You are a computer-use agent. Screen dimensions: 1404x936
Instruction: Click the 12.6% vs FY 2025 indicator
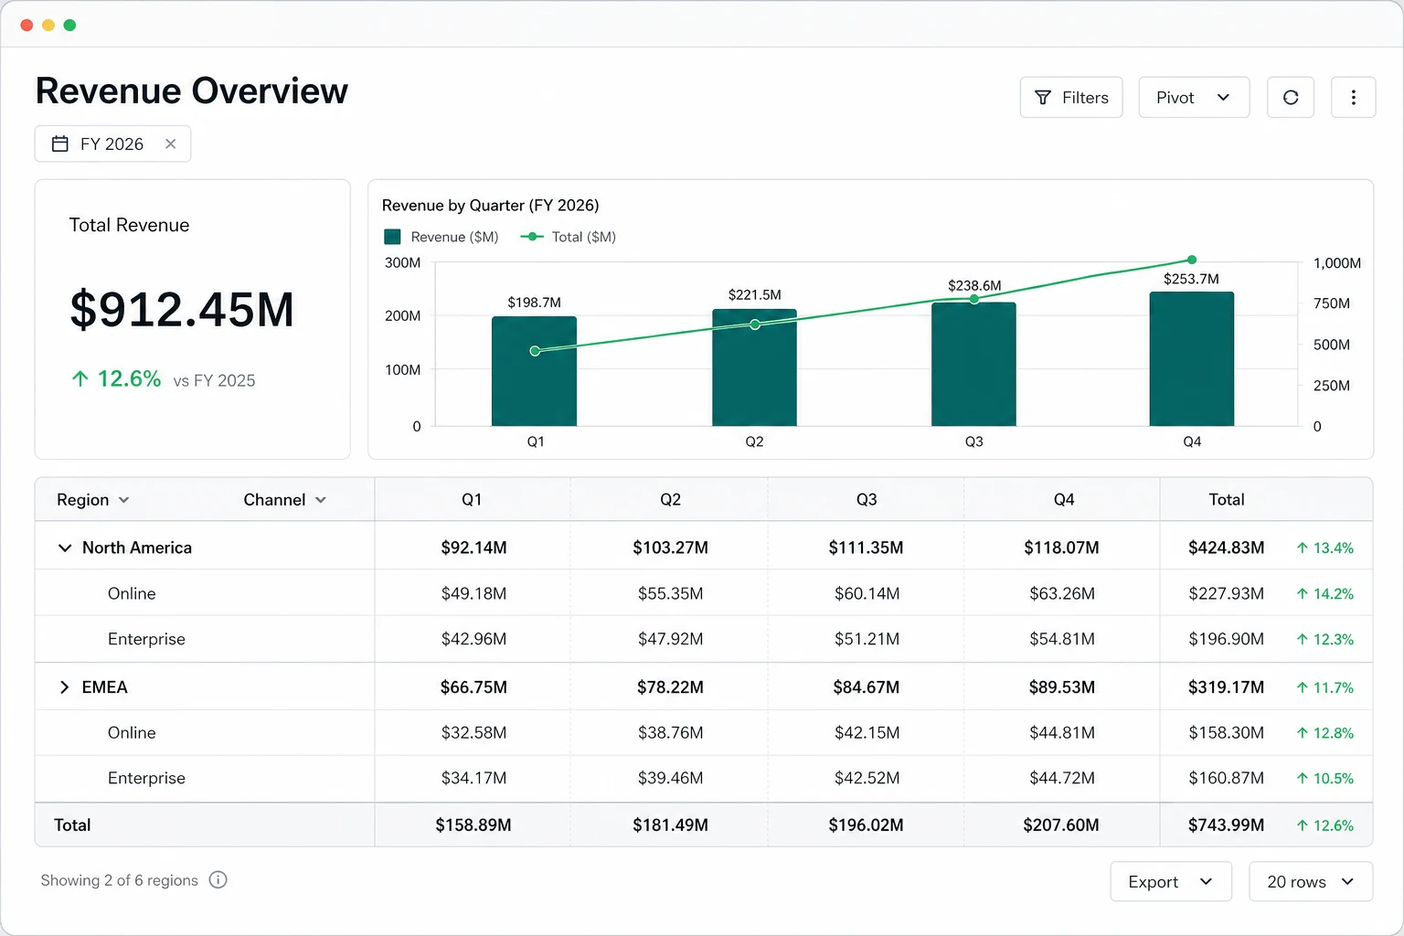pos(164,379)
